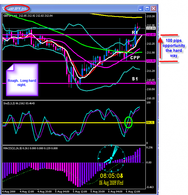Click the 211.20 price scale label

point(151,71)
